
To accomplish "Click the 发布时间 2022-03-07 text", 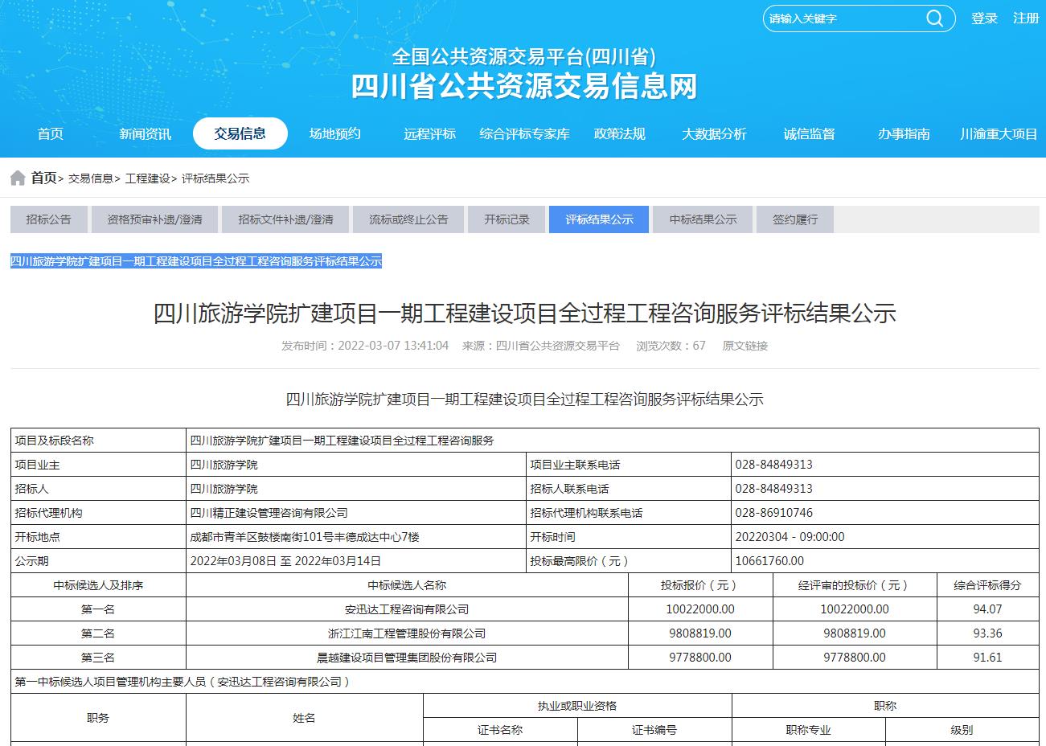I will coord(365,346).
